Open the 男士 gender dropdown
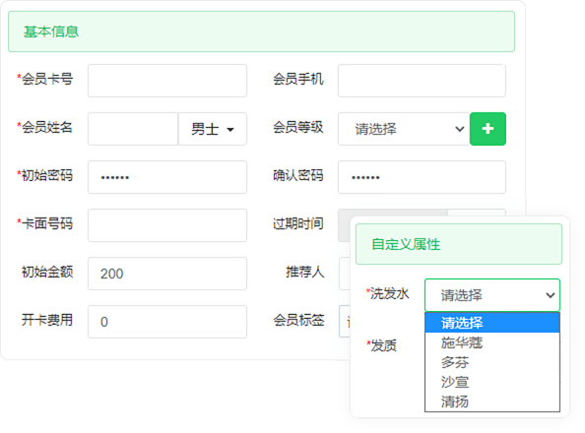This screenshot has height=433, width=585. pos(213,129)
